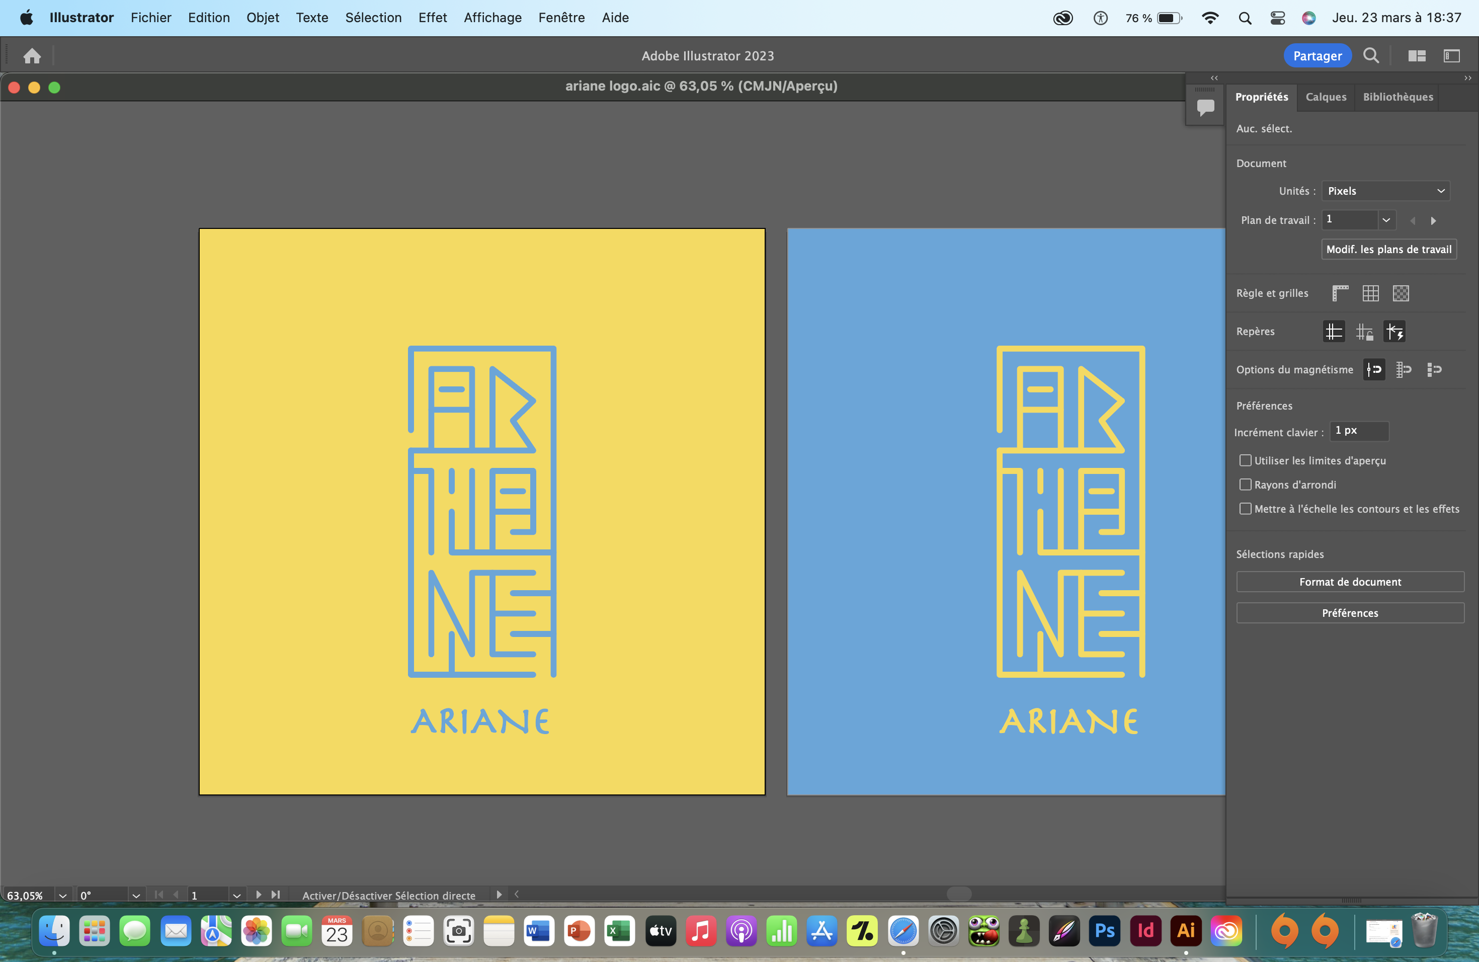
Task: Switch to the Calques tab
Action: coord(1326,97)
